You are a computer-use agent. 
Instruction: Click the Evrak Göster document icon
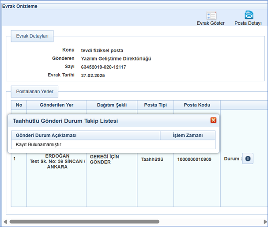[211, 15]
